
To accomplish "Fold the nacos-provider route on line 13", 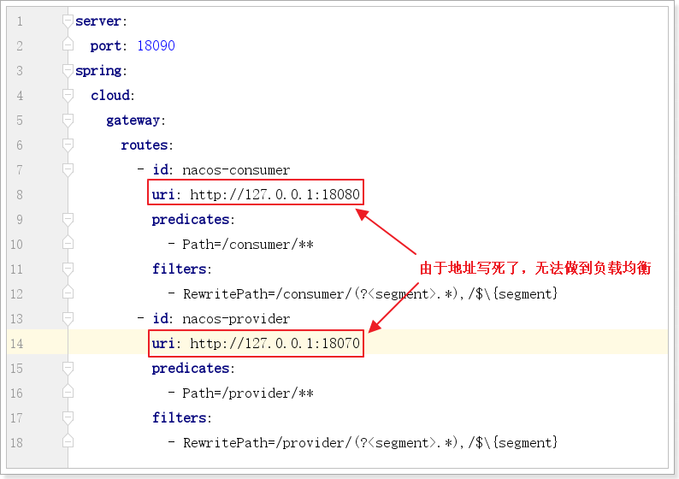I will 68,318.
